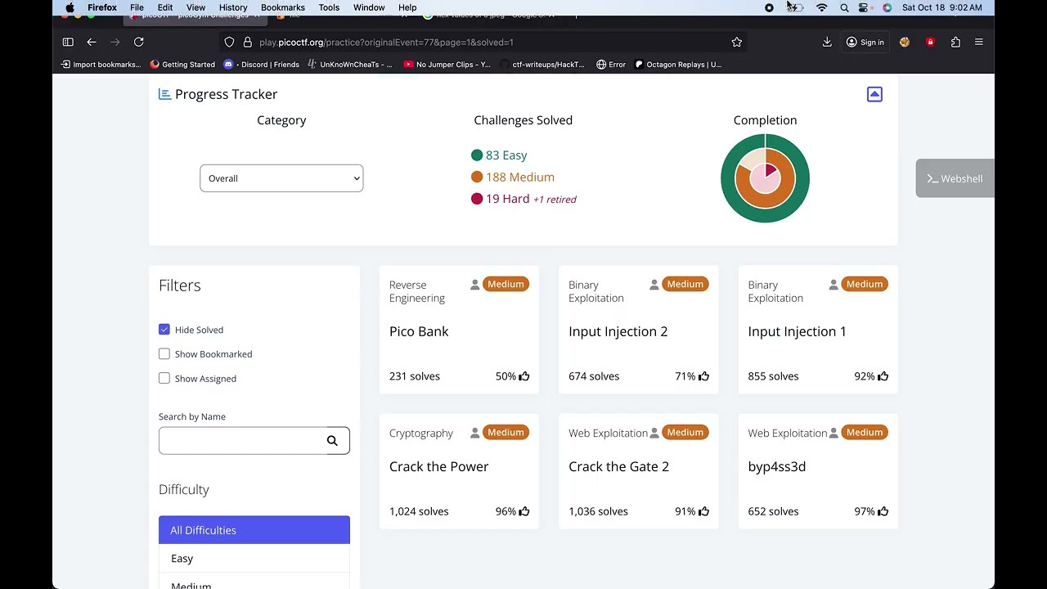Click the thumbs-up on Pico Bank
Image resolution: width=1047 pixels, height=589 pixels.
[524, 376]
